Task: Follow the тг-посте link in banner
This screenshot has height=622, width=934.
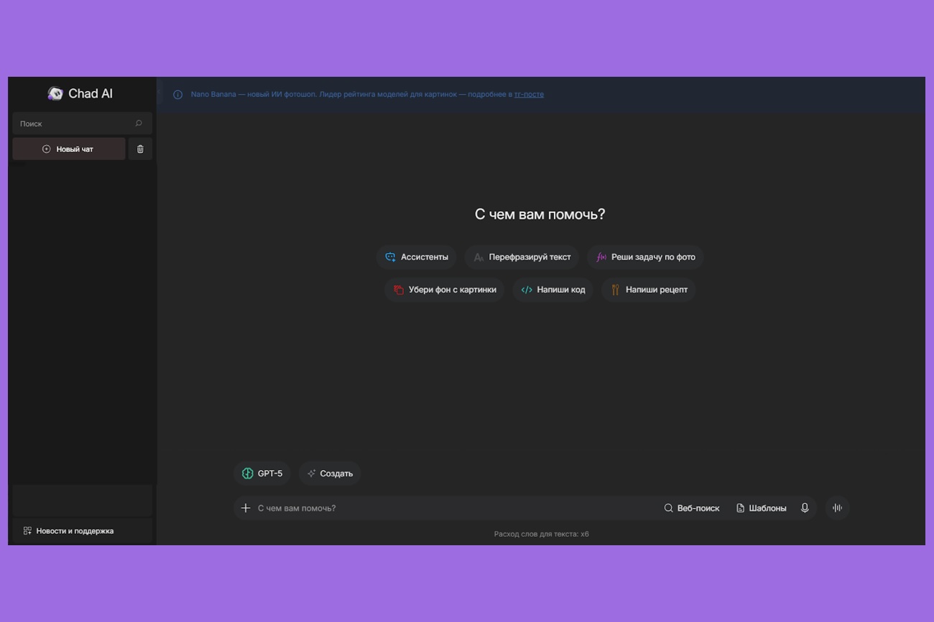Action: (529, 95)
